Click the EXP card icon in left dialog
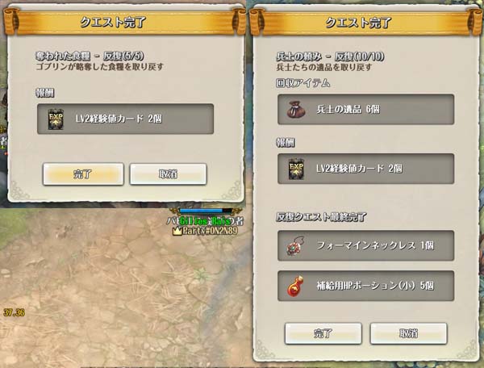 tap(56, 119)
